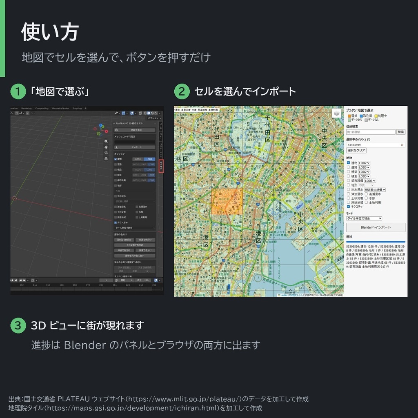418x418 pixels.
Task: Open the モード タイル単位で結合 dropdown in the browser
Action: point(364,218)
